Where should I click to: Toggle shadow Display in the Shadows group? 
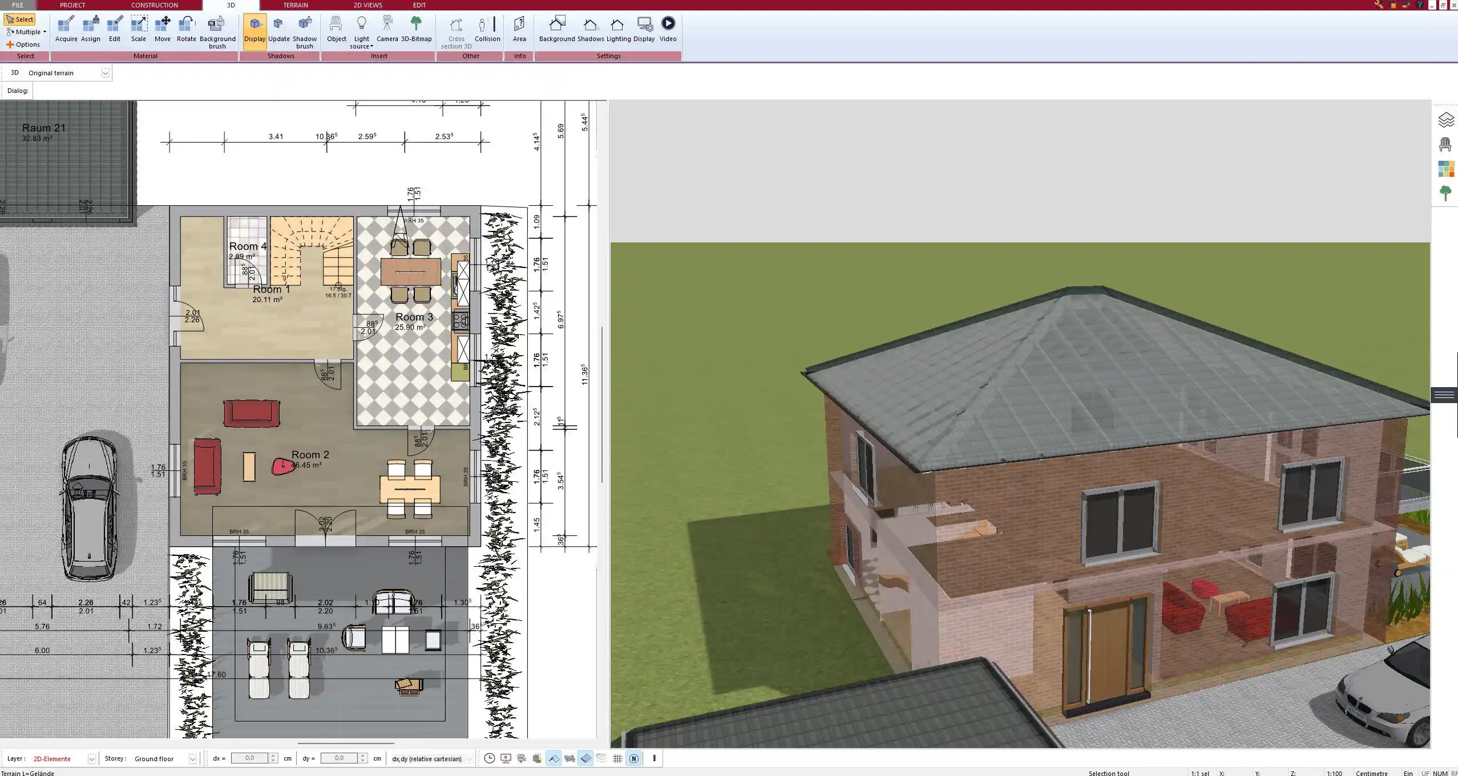(255, 29)
